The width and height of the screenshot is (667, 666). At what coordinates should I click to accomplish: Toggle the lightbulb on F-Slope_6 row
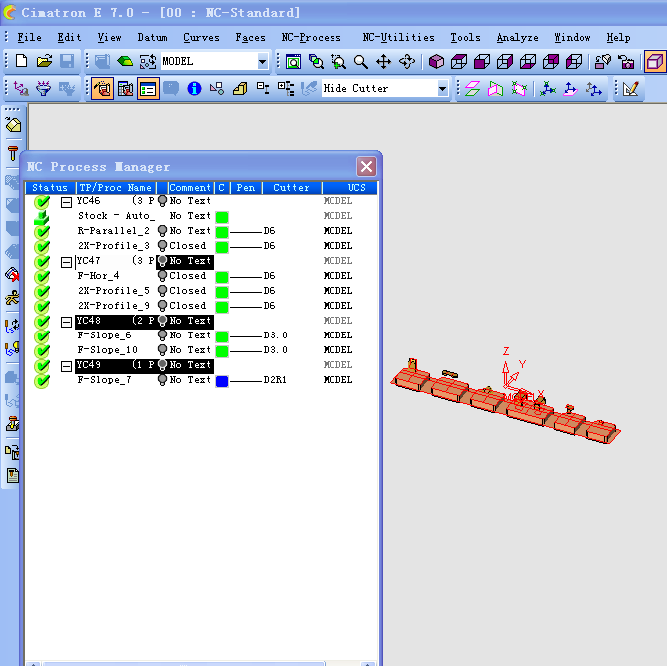pyautogui.click(x=162, y=335)
